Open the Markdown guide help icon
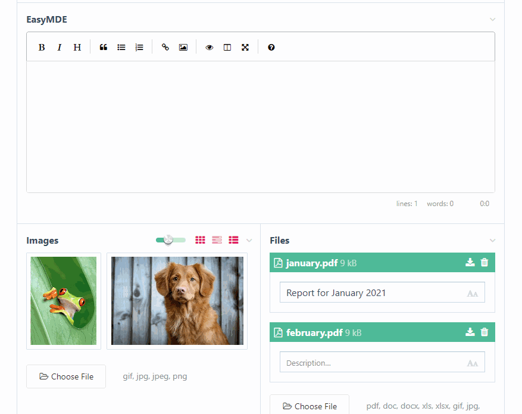 [x=271, y=47]
